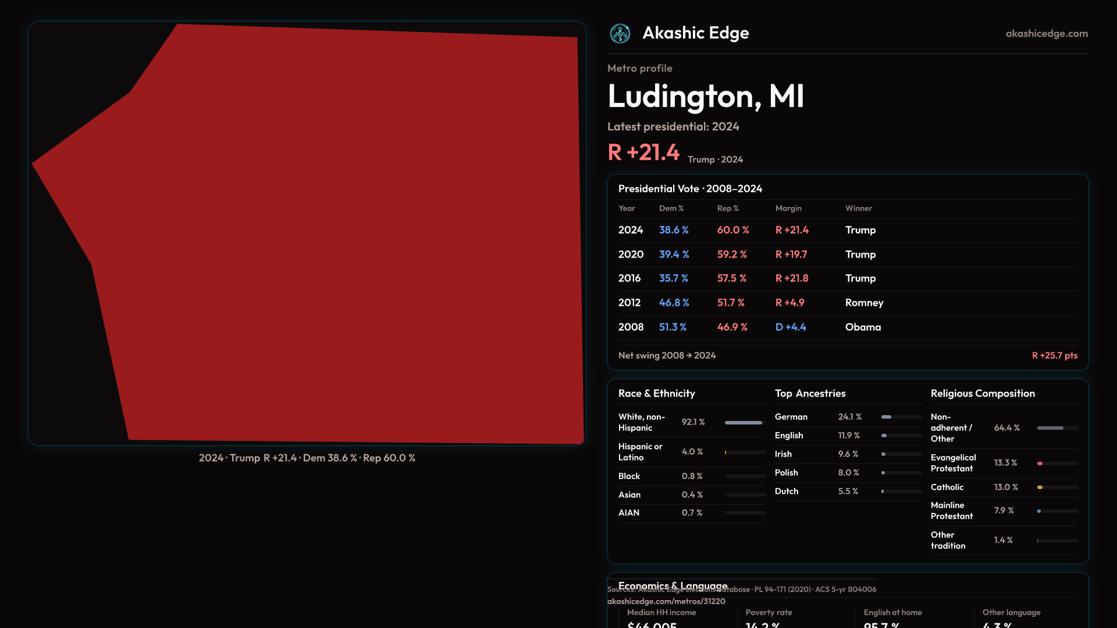Click the R +21.4 headline margin
This screenshot has height=628, width=1117.
point(643,152)
